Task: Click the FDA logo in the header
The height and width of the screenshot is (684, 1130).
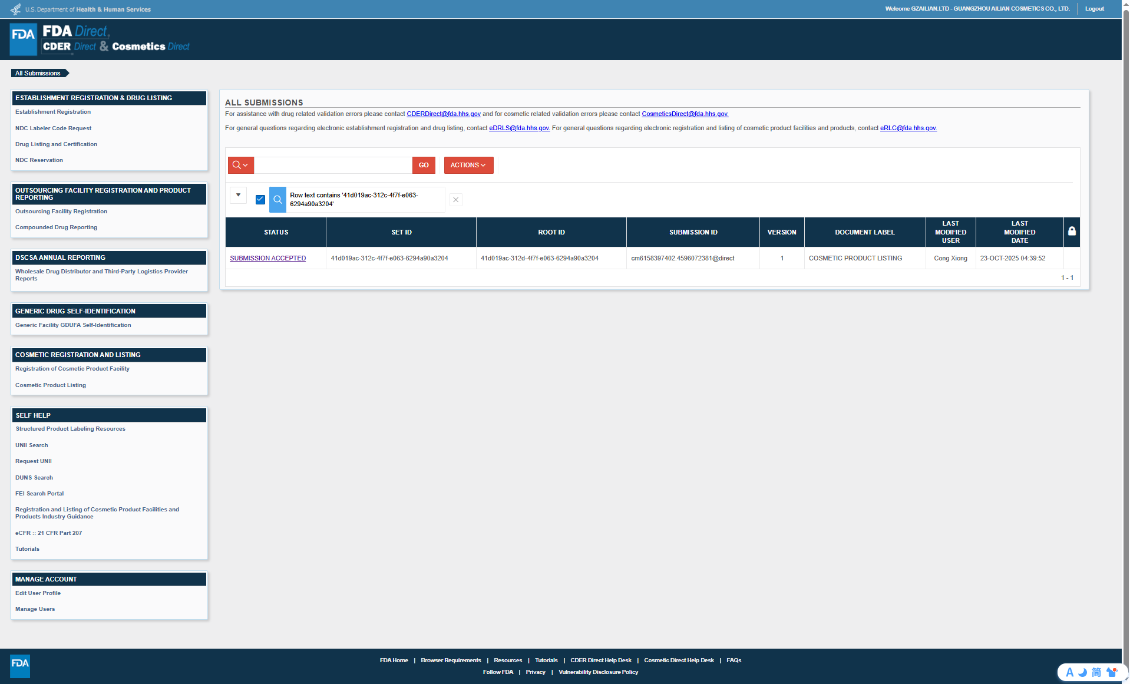Action: [x=24, y=39]
